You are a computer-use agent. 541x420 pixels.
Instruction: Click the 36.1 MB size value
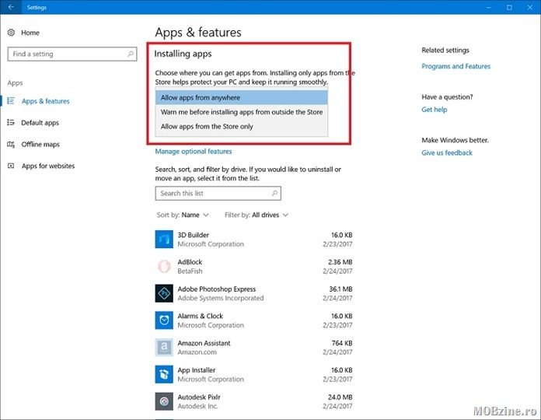coord(340,289)
